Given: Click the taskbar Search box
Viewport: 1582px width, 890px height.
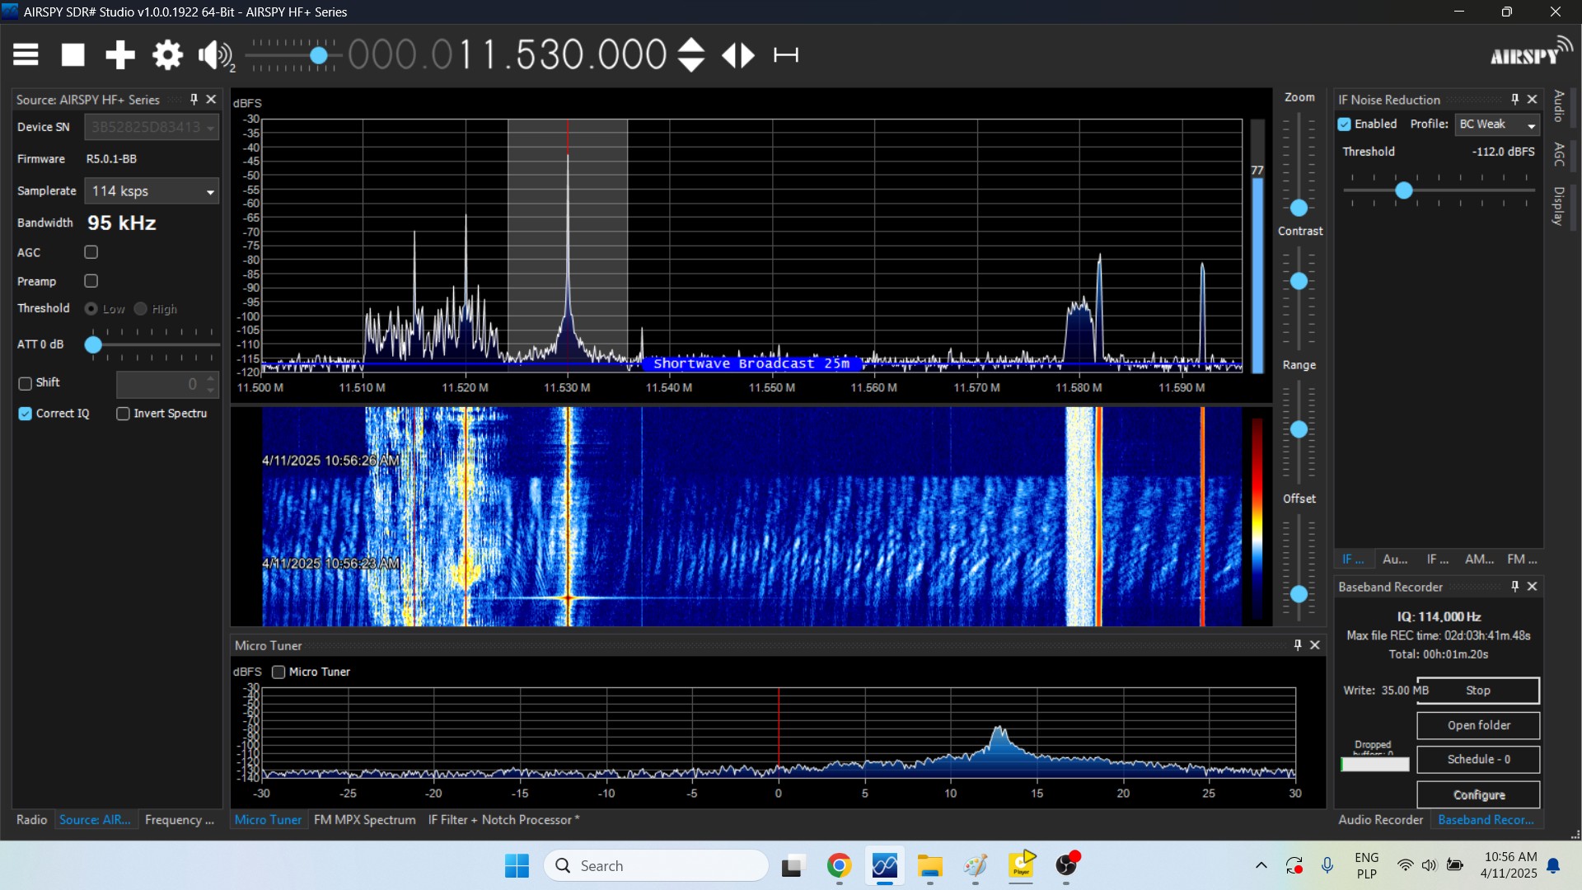Looking at the screenshot, I should coord(657,866).
